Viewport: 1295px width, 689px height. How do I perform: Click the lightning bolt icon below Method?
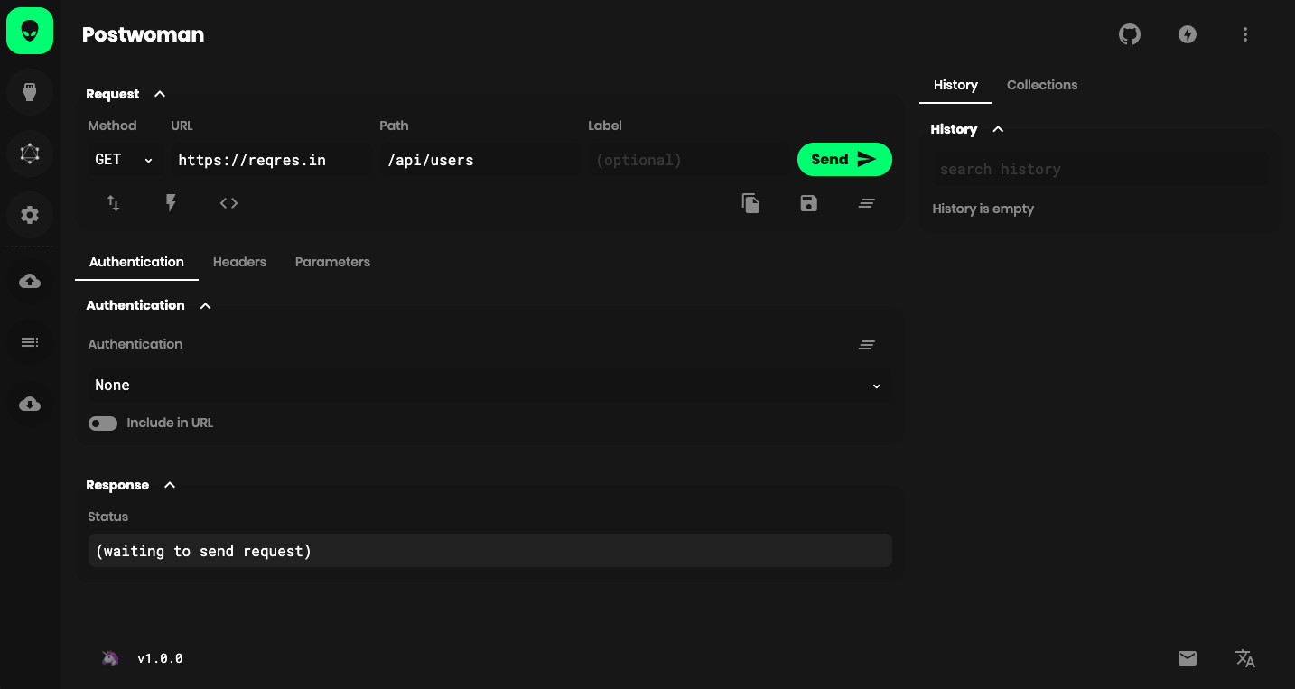(x=171, y=203)
